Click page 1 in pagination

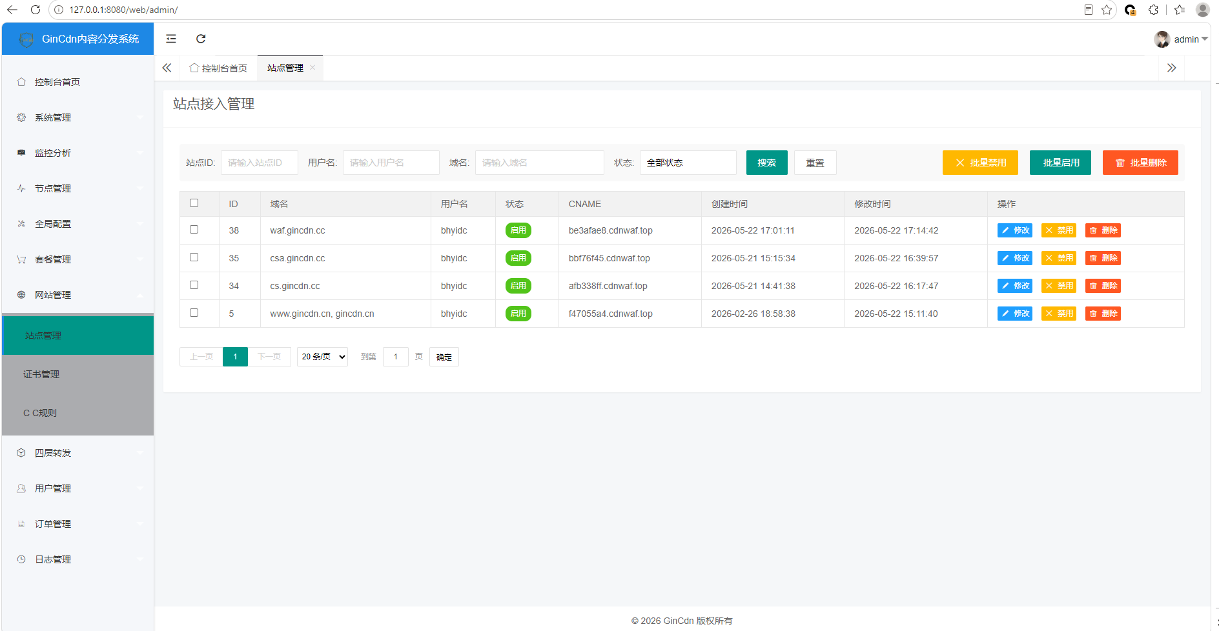click(235, 357)
